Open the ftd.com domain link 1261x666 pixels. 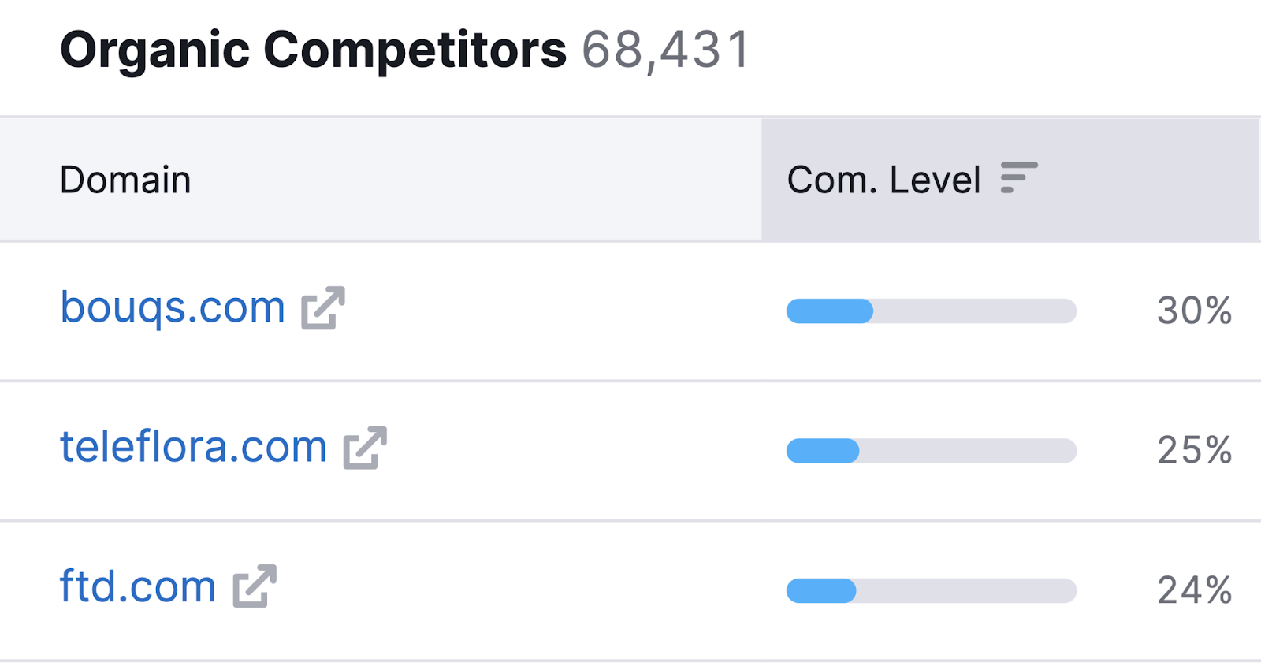[138, 586]
